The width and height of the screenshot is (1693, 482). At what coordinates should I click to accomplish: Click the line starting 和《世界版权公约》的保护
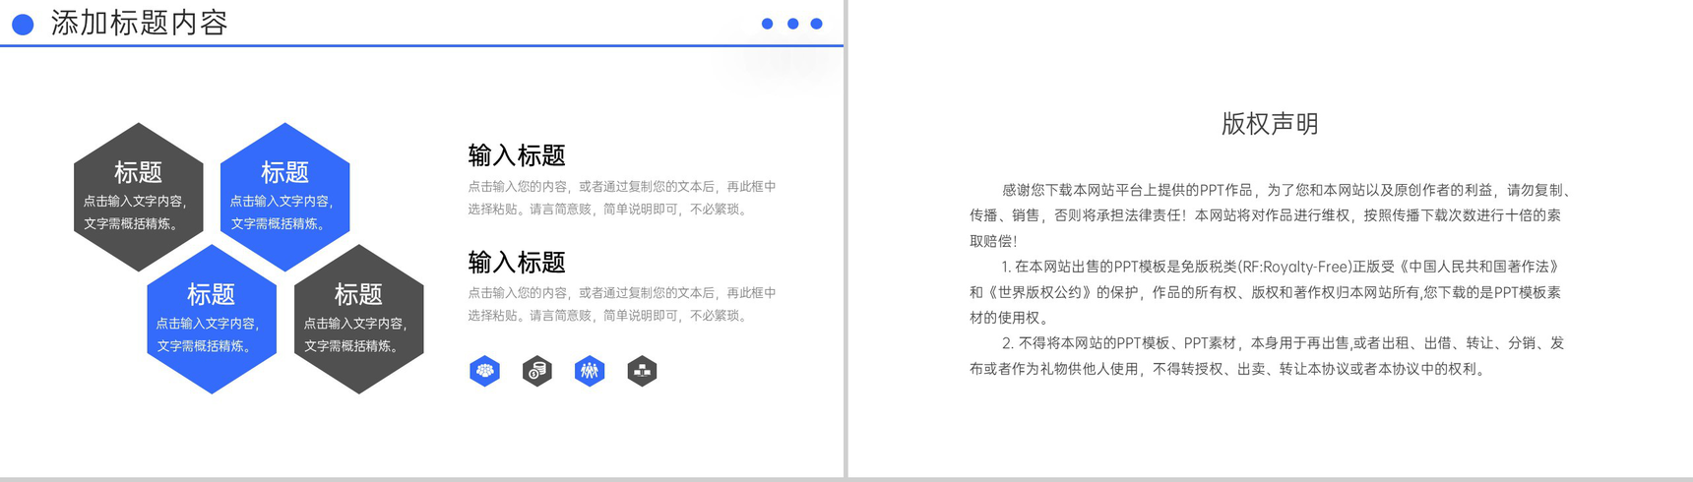pos(1265,292)
